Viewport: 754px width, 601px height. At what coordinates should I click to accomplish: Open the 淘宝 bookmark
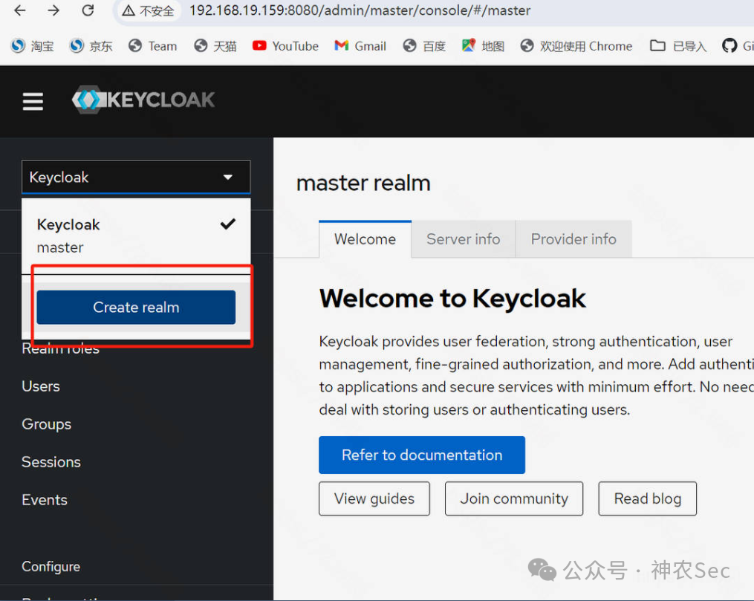tap(32, 46)
